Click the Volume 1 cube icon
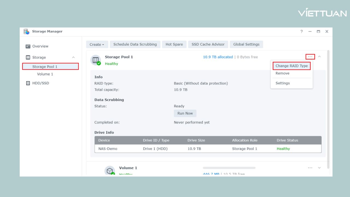The image size is (350, 197). point(110,170)
